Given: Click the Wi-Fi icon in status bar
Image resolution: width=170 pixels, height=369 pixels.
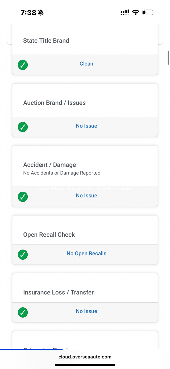Looking at the screenshot, I should (136, 12).
